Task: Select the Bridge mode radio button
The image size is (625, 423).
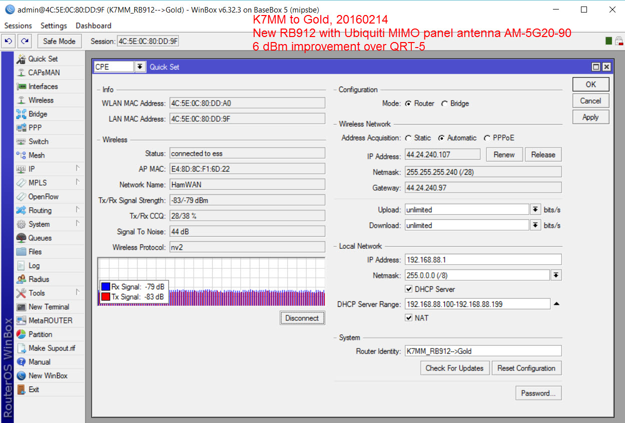Action: coord(444,104)
